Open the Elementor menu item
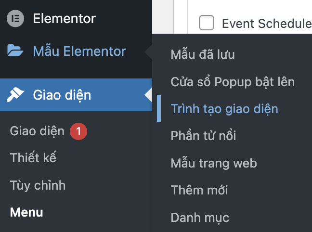The height and width of the screenshot is (232, 312). click(x=64, y=19)
